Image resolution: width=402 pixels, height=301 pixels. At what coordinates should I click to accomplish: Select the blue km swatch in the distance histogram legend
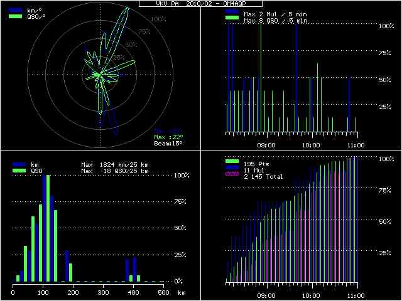pyautogui.click(x=19, y=164)
